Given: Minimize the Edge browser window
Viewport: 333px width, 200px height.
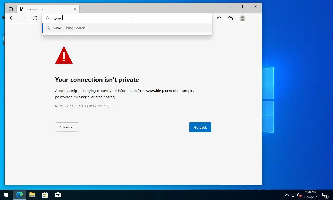Looking at the screenshot, I should [x=232, y=7].
